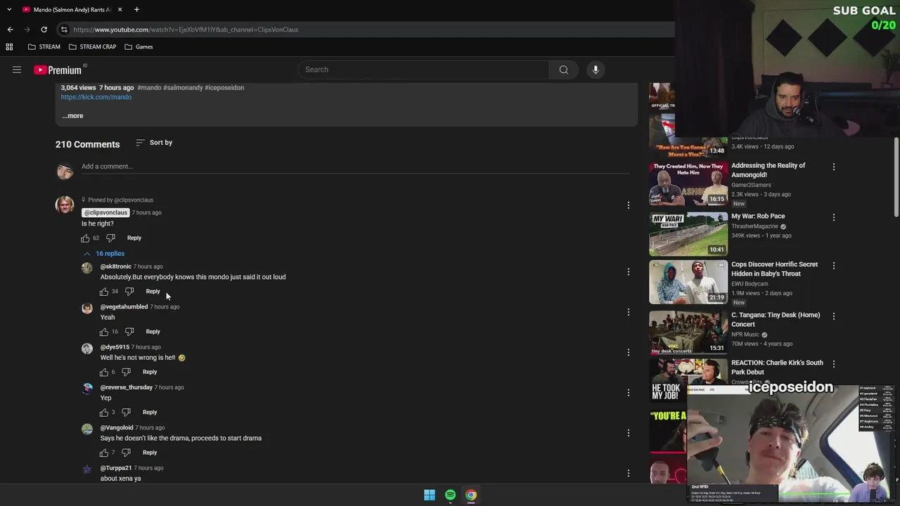Dislike the @Vangoloid reply
900x506 pixels.
click(126, 453)
